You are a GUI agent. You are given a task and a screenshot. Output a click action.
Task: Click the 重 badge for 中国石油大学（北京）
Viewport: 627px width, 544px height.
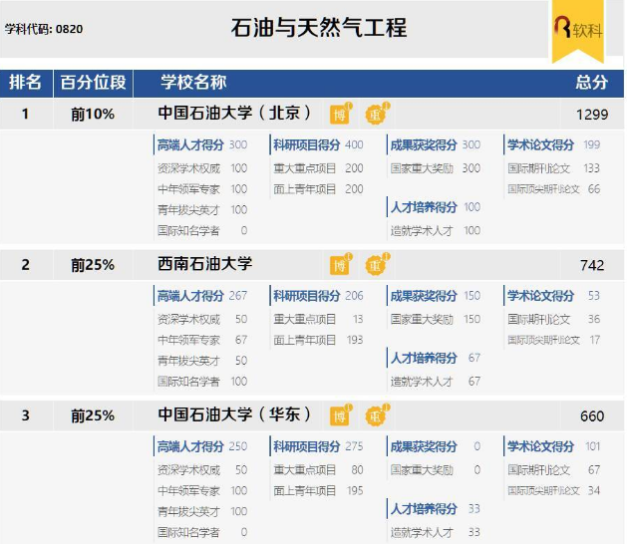375,114
